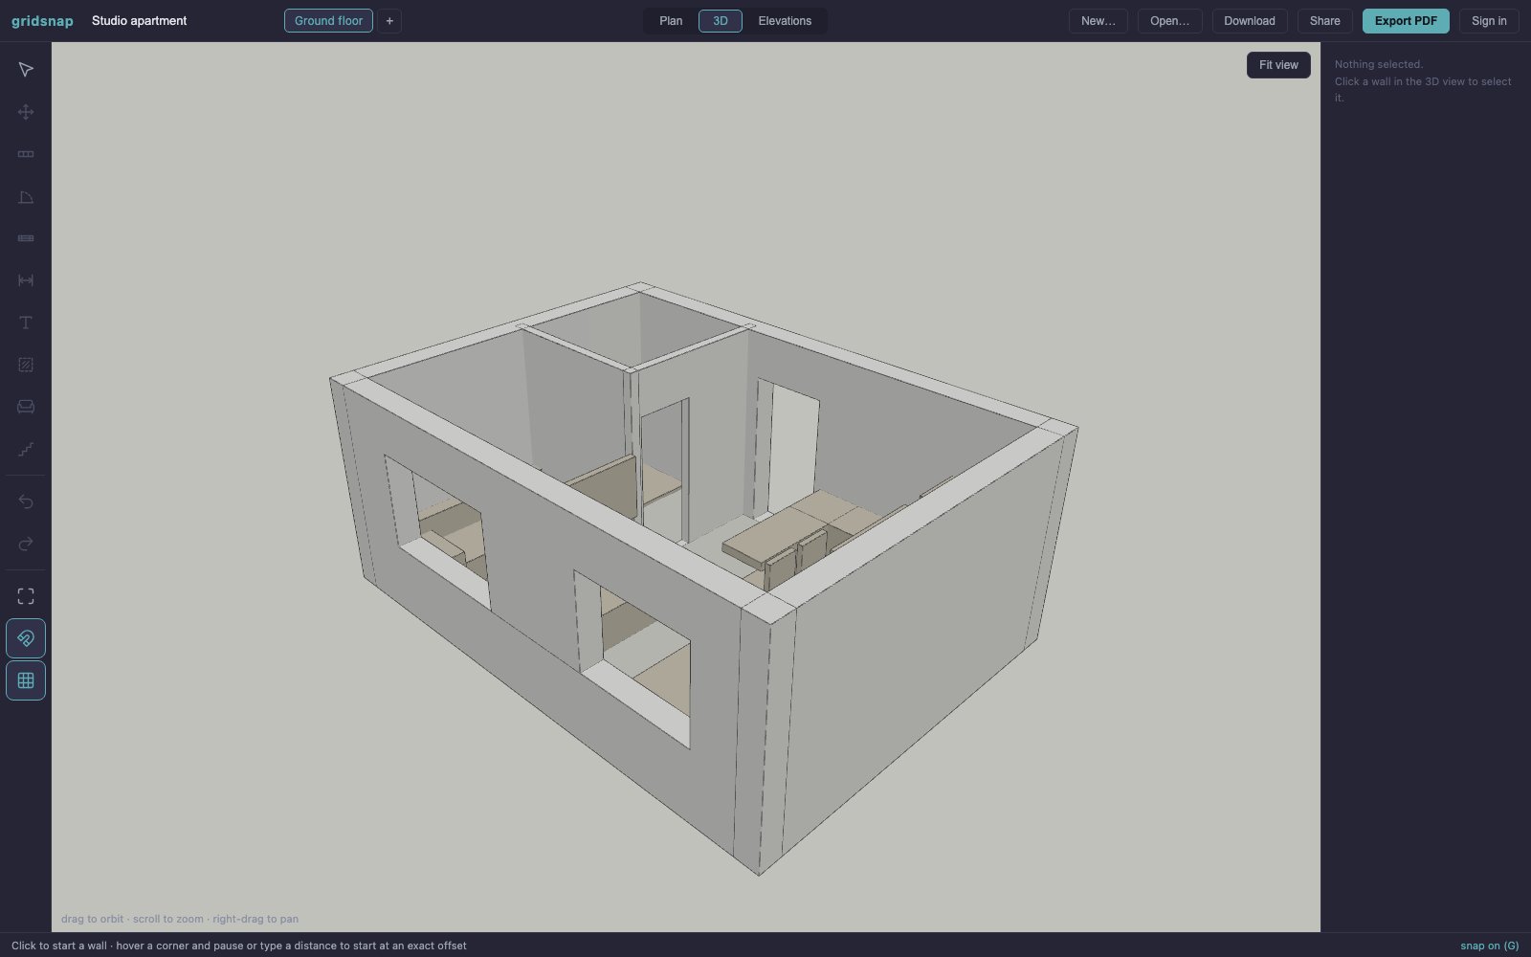
Task: Click the Share button
Action: [x=1325, y=21]
